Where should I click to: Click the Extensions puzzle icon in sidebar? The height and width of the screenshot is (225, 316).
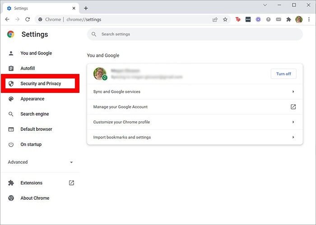11,183
